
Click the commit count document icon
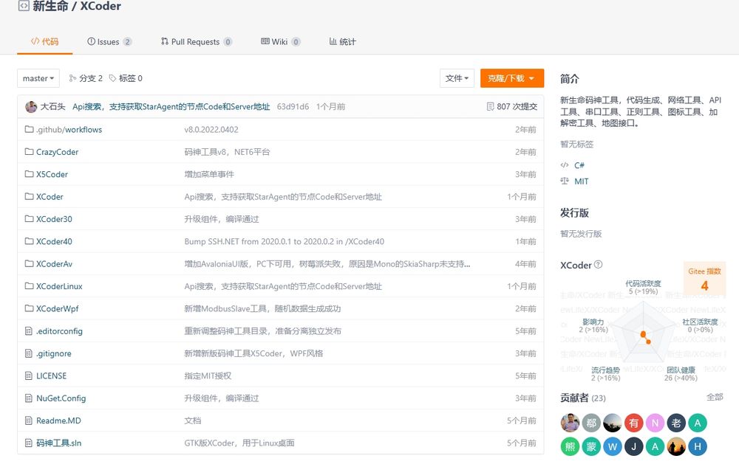click(490, 106)
